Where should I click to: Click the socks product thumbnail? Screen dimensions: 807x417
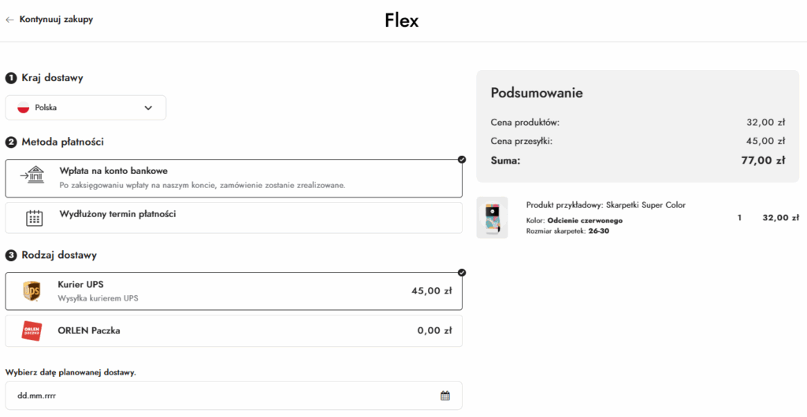click(493, 218)
